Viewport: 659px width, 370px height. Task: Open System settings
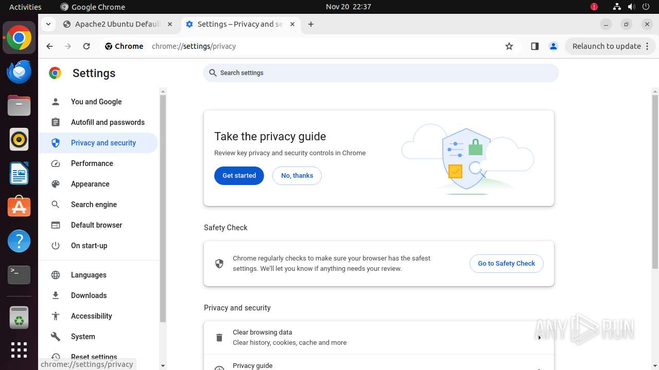point(98,337)
